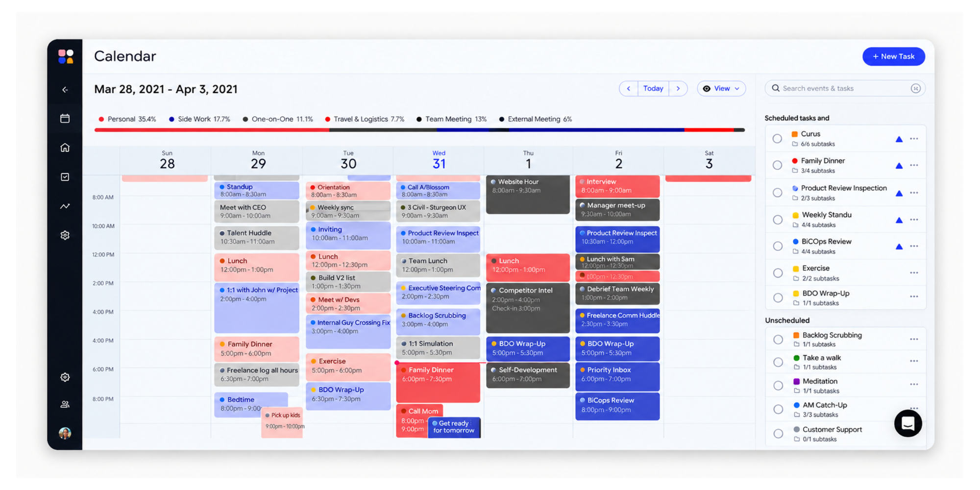Click the priority triangle for Curus
This screenshot has height=490, width=980.
point(899,139)
